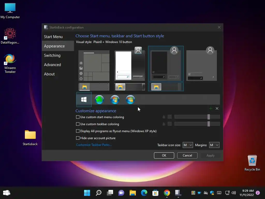
Task: Choose the flat gray start menu style
Action: (x=202, y=64)
